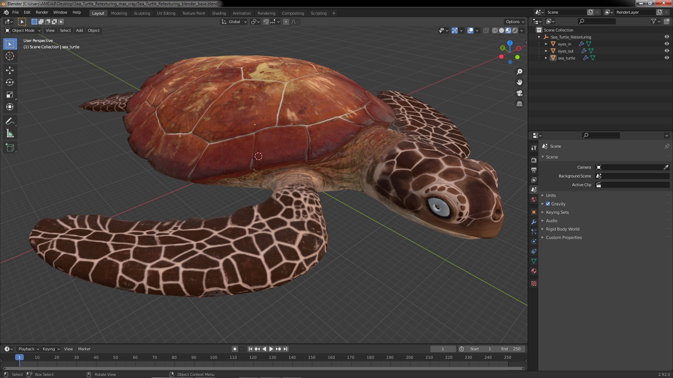
Task: Play the animation forward
Action: (x=271, y=349)
